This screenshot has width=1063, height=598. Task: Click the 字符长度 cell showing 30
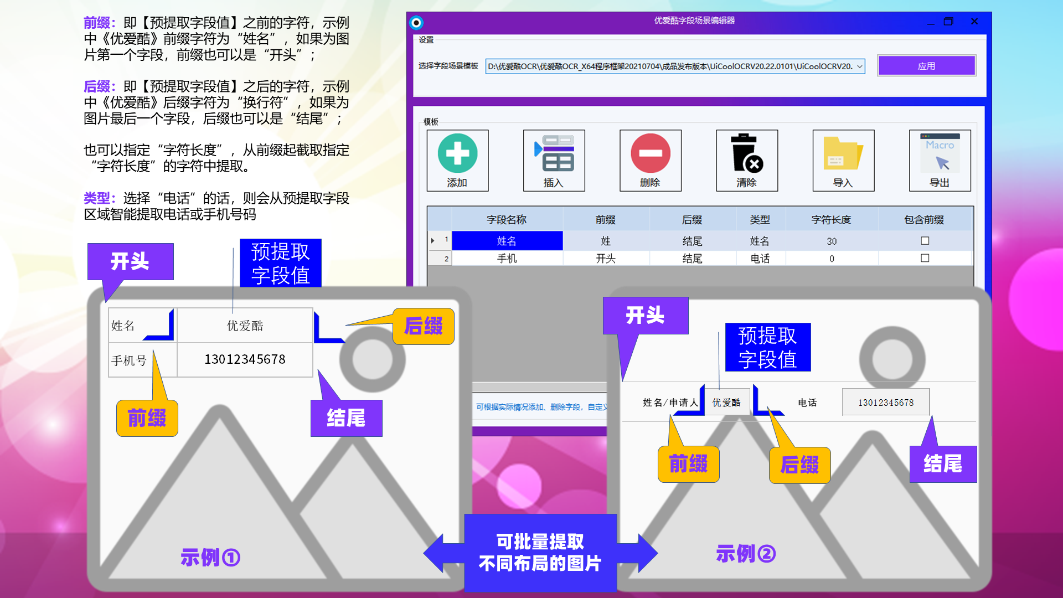click(832, 241)
